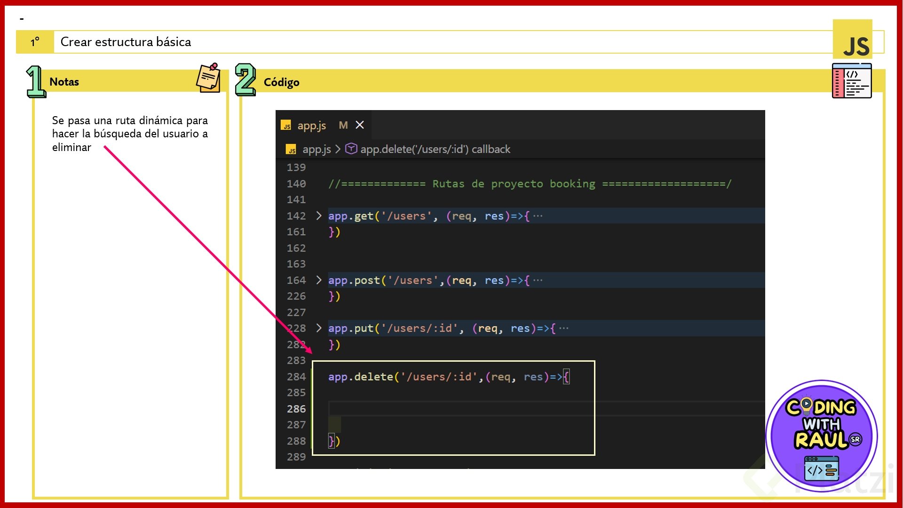Click the sticky note icon beside Notas
Viewport: 903px width, 508px height.
click(x=208, y=78)
